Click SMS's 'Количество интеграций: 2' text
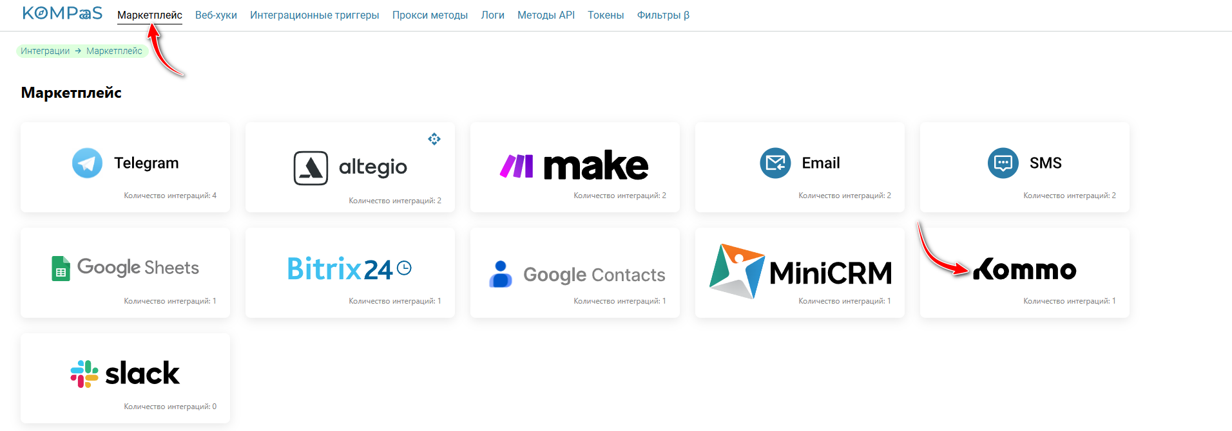Image resolution: width=1232 pixels, height=431 pixels. point(1070,196)
